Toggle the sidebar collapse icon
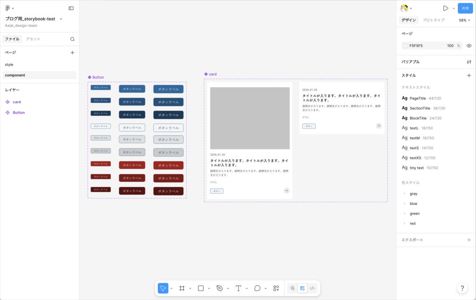This screenshot has height=300, width=476. pos(71,8)
